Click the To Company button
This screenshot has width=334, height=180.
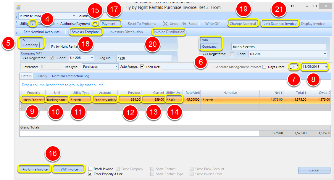tap(30, 45)
